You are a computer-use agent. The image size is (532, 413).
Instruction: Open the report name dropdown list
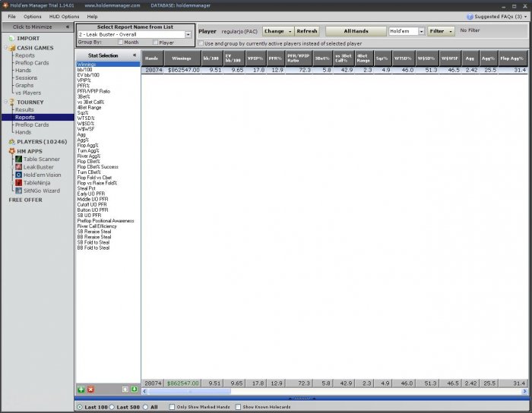(x=188, y=35)
